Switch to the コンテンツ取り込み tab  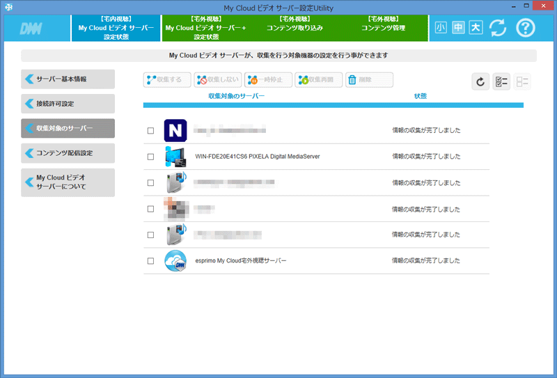click(x=295, y=28)
